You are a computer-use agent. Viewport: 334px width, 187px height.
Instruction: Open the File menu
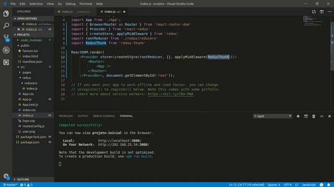[13, 4]
